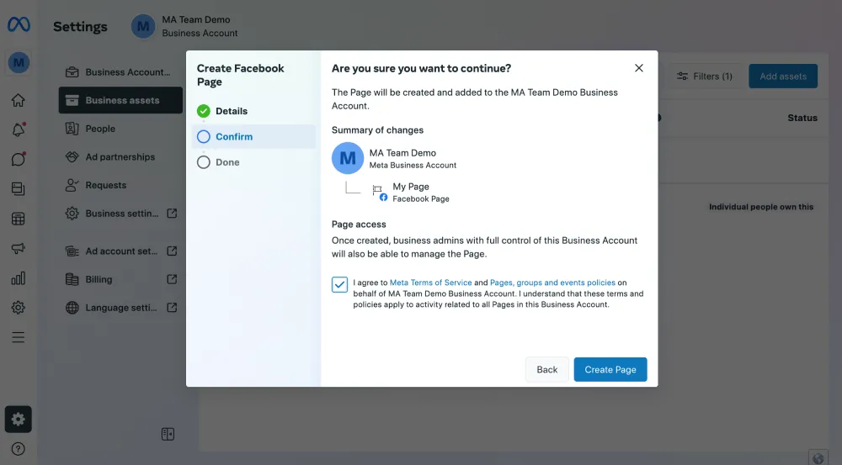Screen dimensions: 842x465
Task: Close the Create Facebook Page dialog
Action: click(639, 68)
